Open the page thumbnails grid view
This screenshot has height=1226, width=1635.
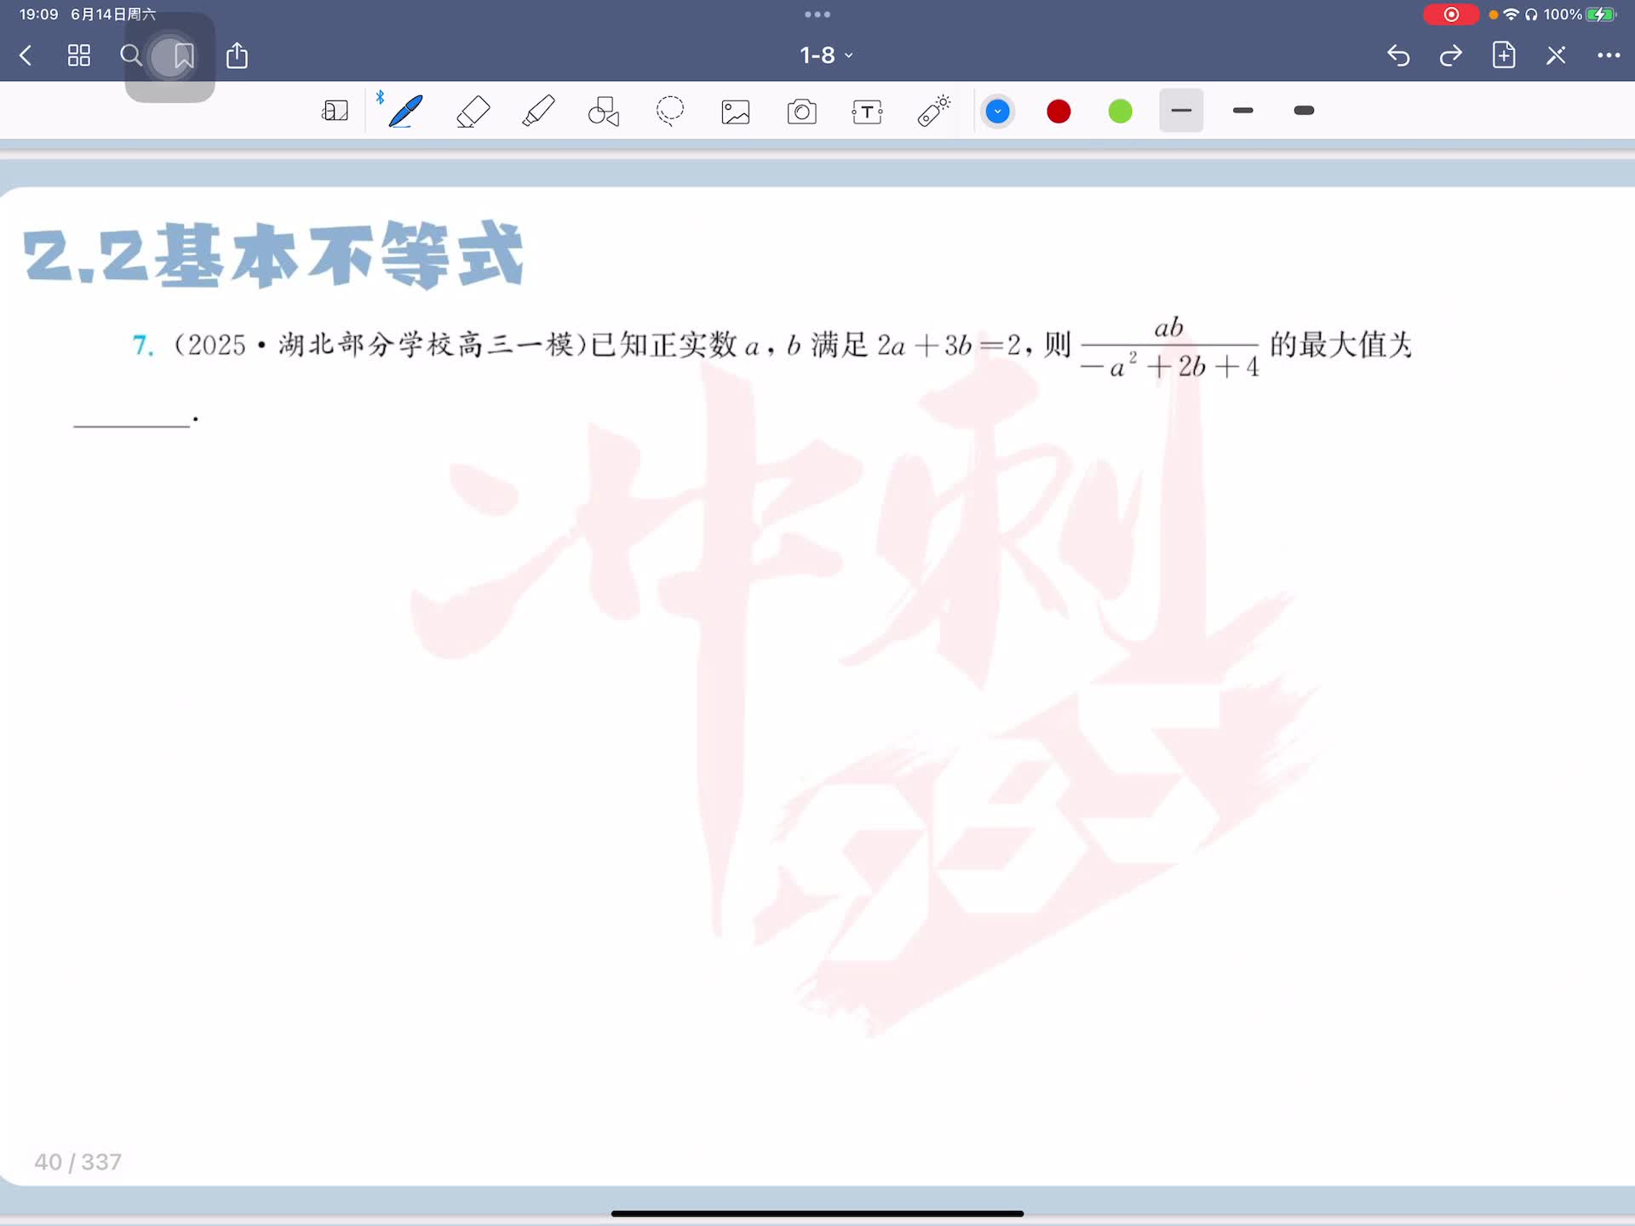pyautogui.click(x=79, y=56)
